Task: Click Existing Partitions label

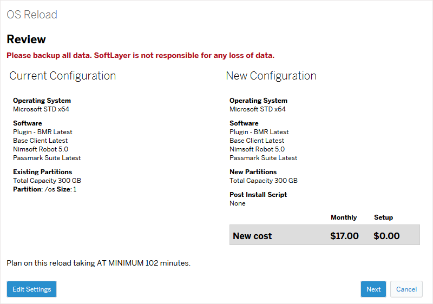Action: tap(42, 172)
